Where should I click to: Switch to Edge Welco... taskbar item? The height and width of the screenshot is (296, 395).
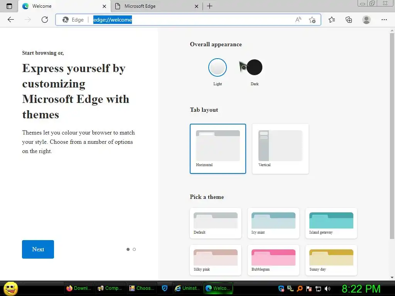pyautogui.click(x=218, y=288)
